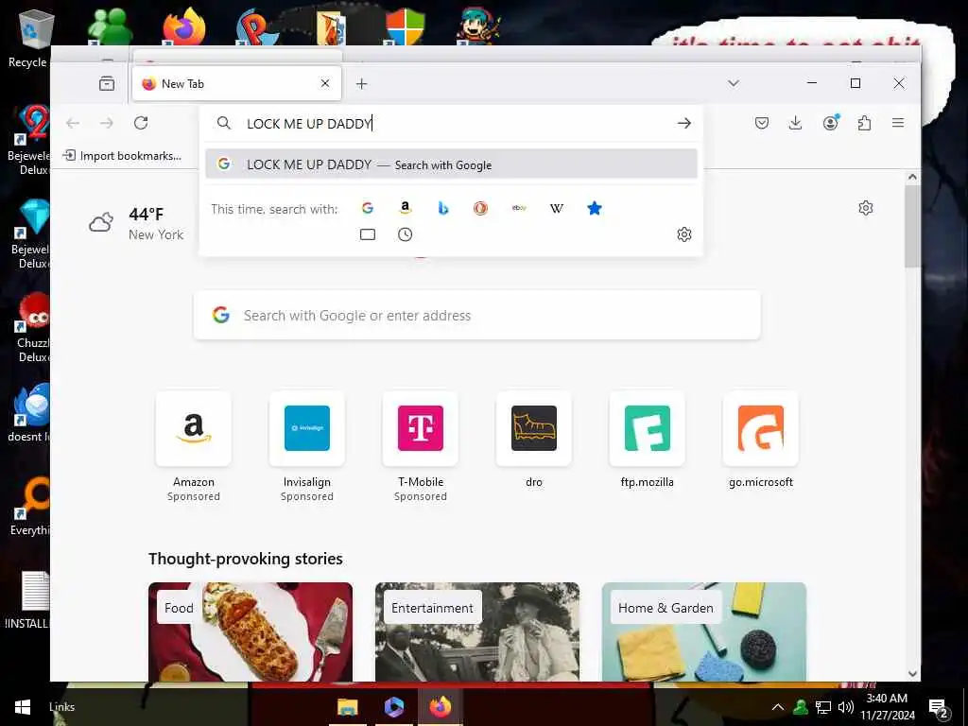Search this time with Amazon icon
Viewport: 968px width, 726px height.
[x=405, y=209]
